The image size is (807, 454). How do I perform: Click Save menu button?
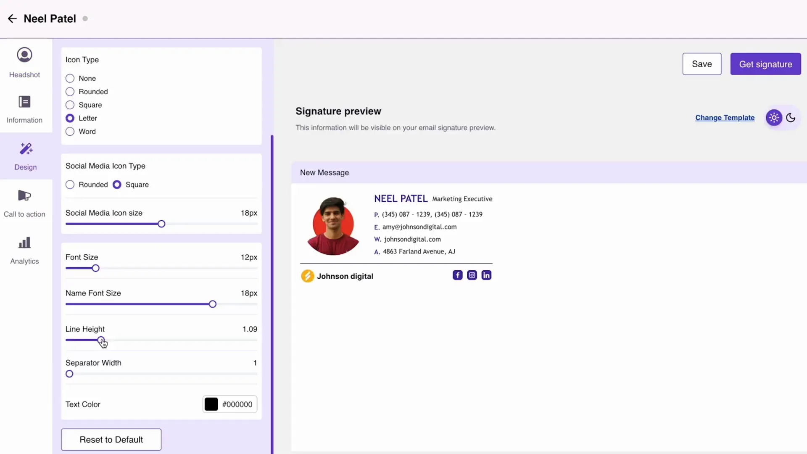point(702,64)
